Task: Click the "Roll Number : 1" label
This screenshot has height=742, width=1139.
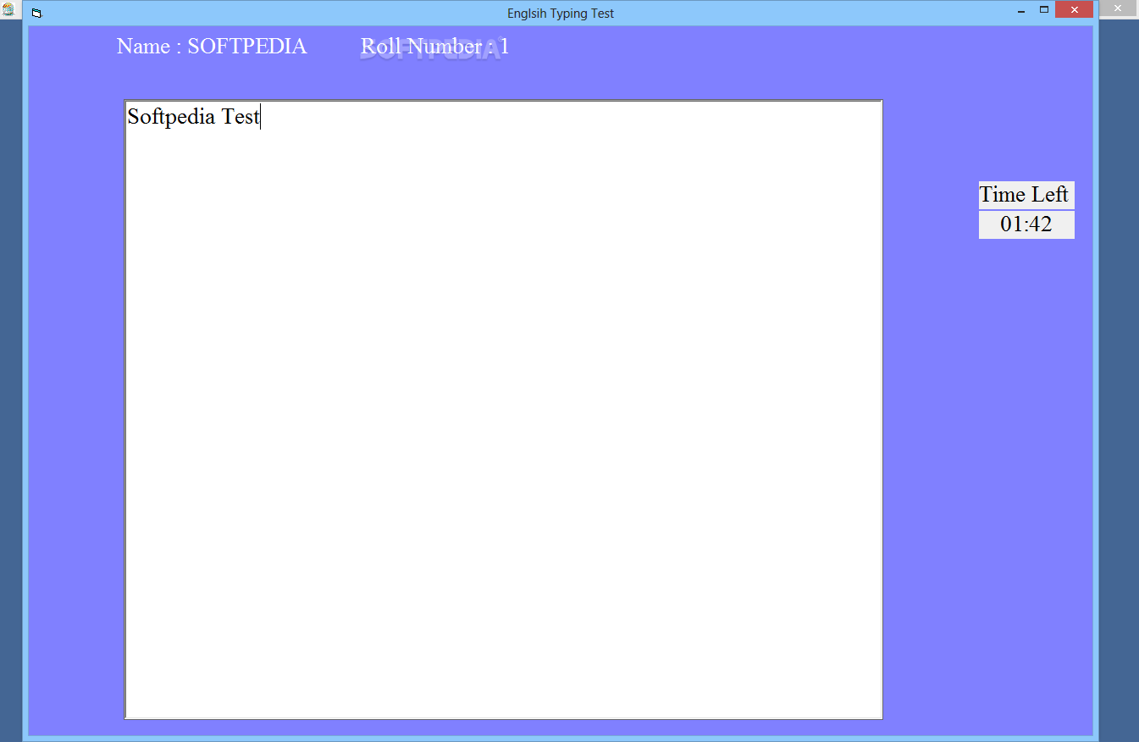Action: (435, 47)
